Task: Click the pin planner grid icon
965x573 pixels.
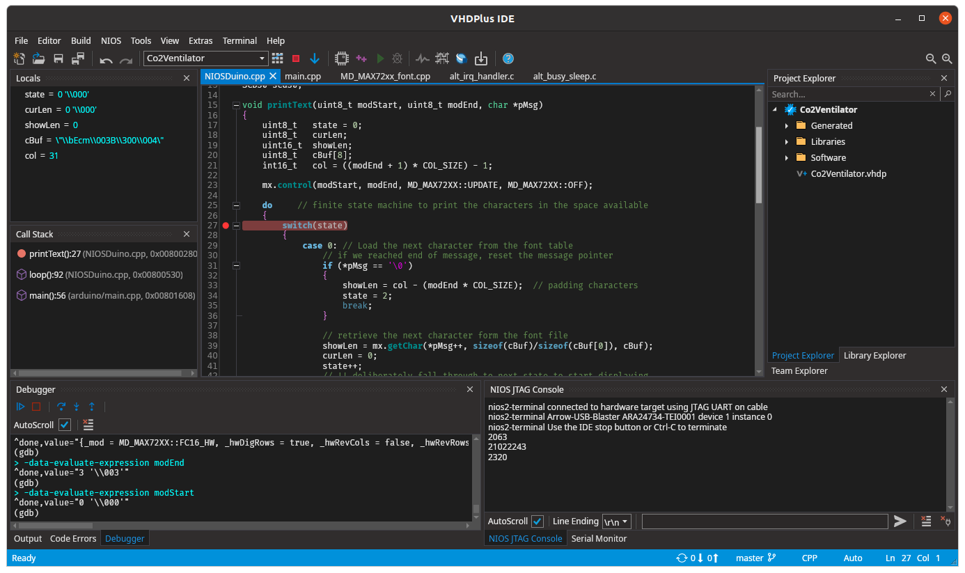Action: pyautogui.click(x=442, y=58)
